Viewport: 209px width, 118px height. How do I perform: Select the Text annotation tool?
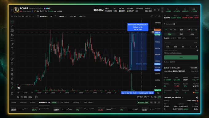[x=12, y=49]
